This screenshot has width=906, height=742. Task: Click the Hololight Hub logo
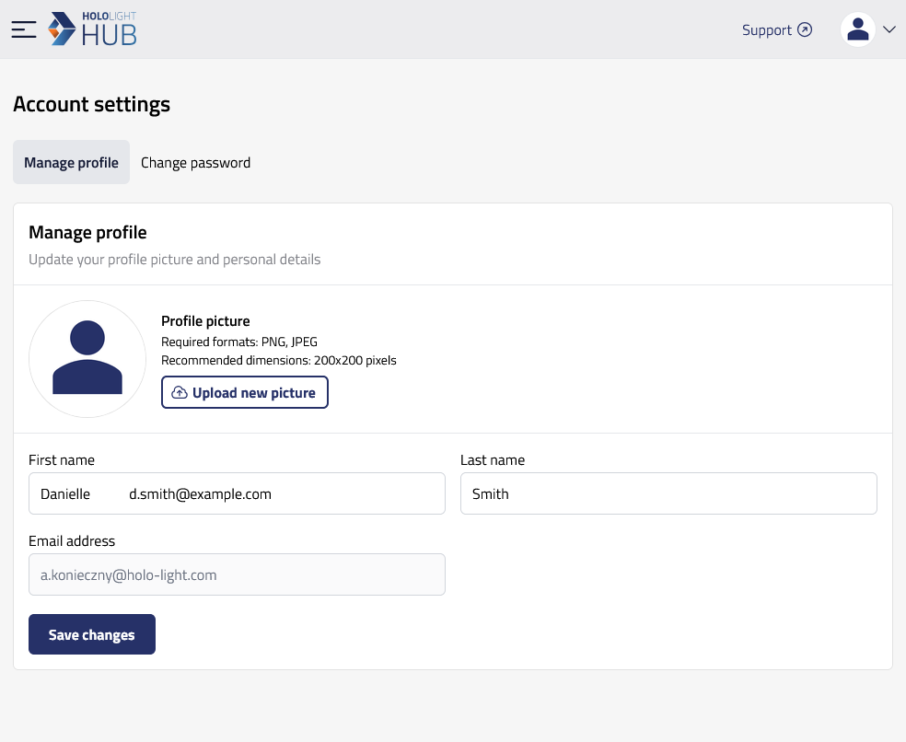(x=92, y=29)
